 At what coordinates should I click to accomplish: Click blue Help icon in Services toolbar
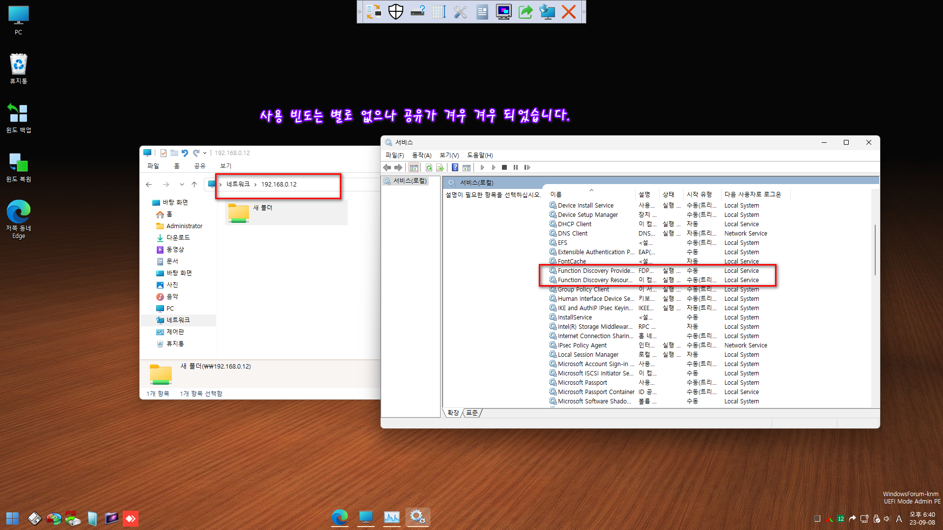455,167
